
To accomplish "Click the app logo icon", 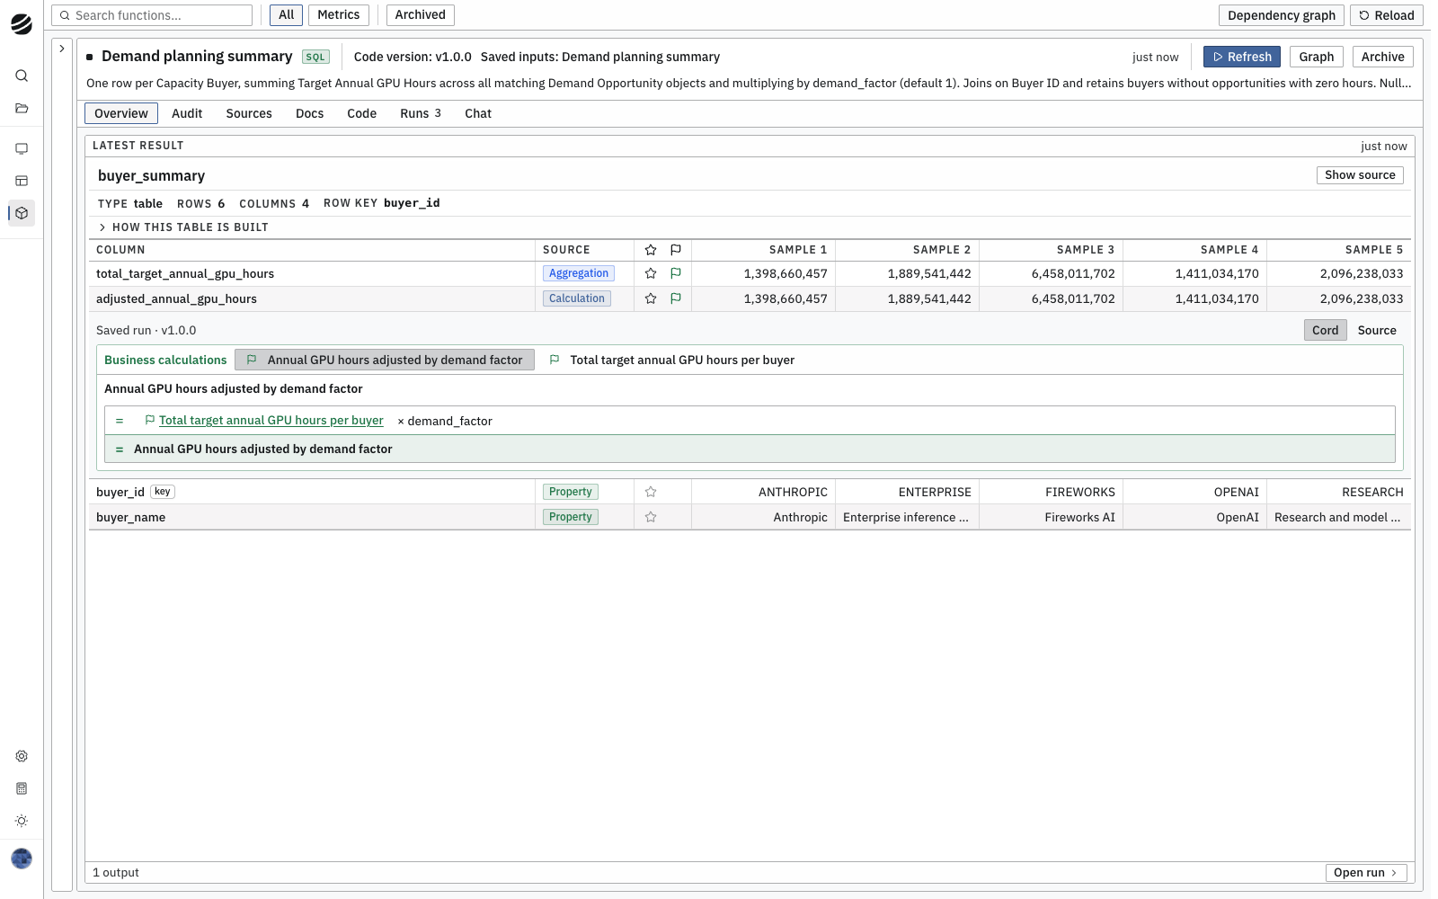I will 22,24.
